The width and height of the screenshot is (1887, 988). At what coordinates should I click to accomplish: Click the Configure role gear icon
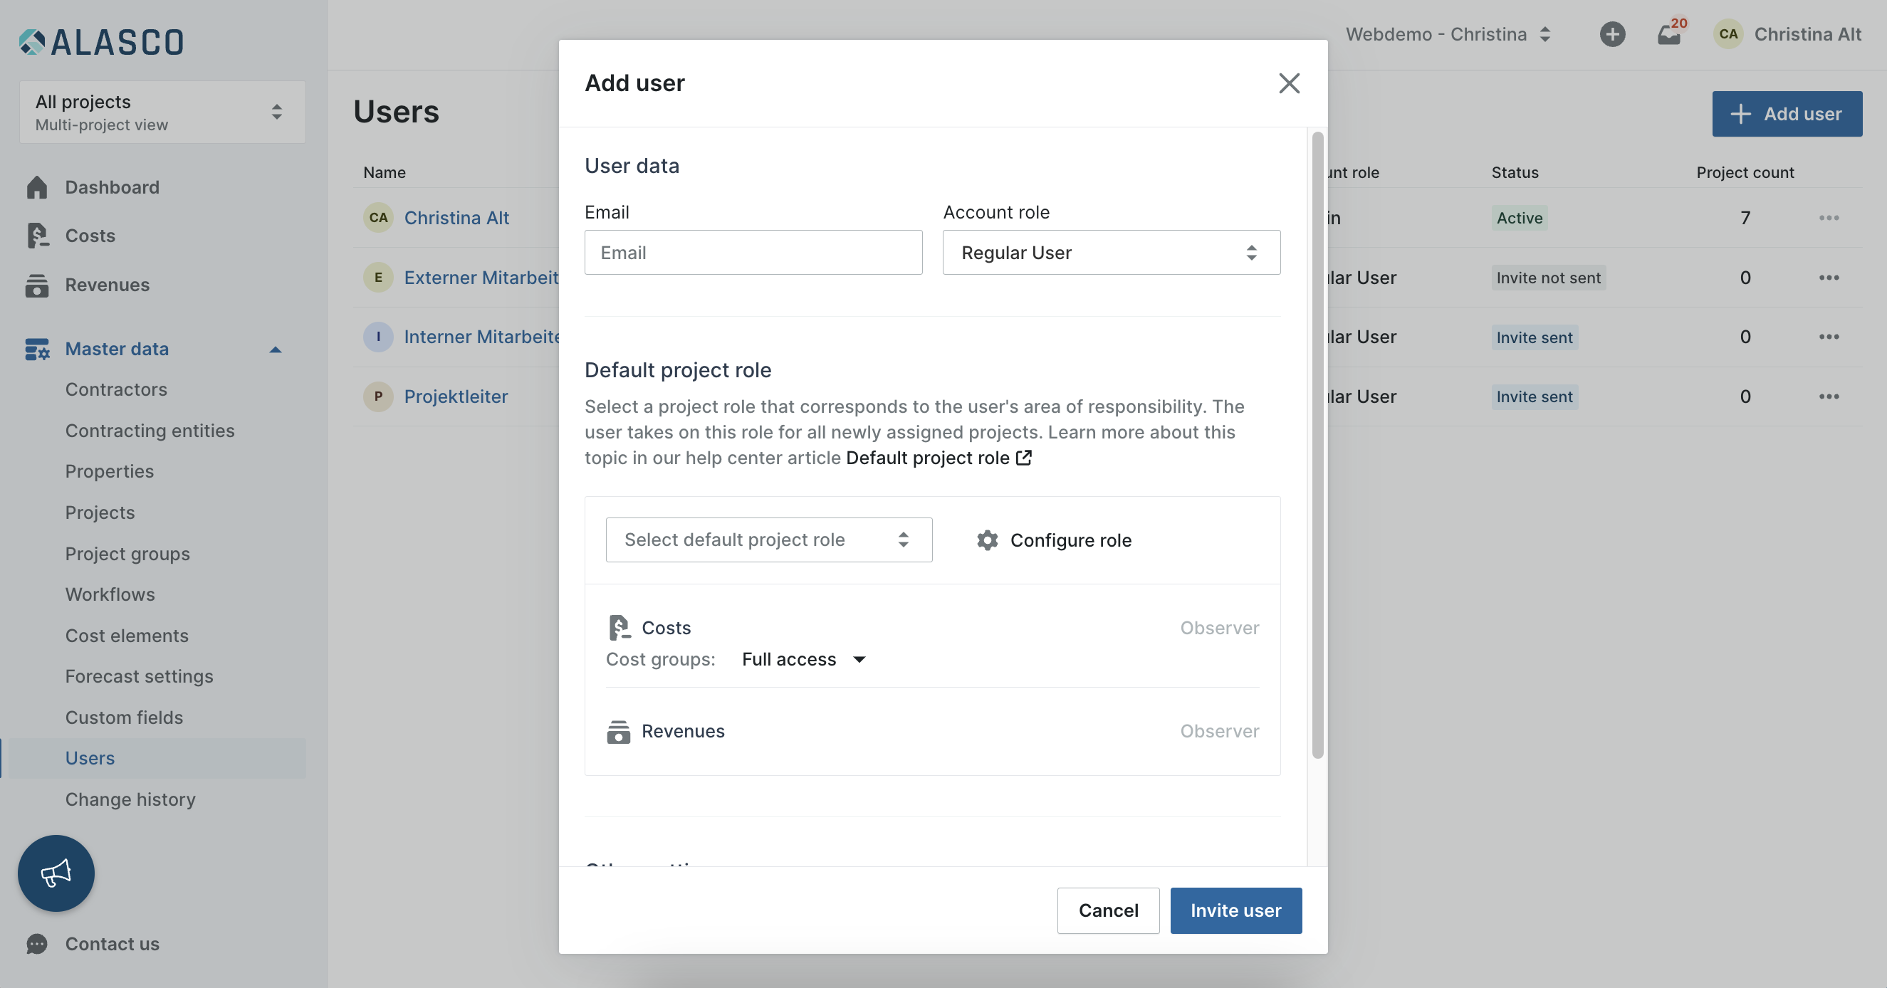coord(988,540)
